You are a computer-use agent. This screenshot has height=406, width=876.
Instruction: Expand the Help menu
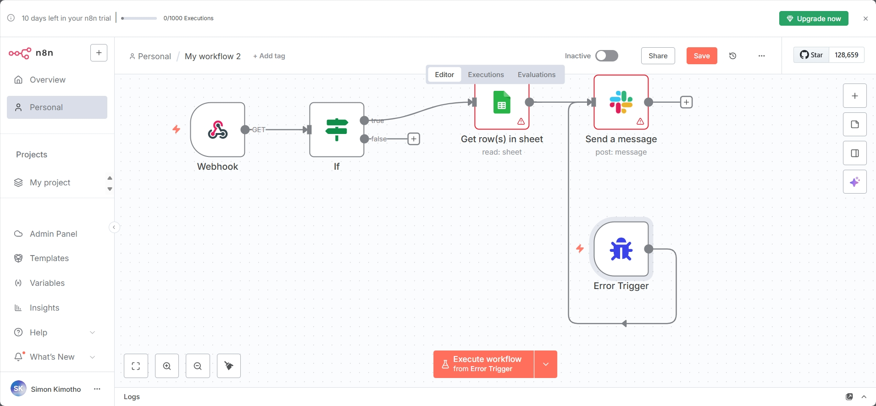(x=57, y=333)
